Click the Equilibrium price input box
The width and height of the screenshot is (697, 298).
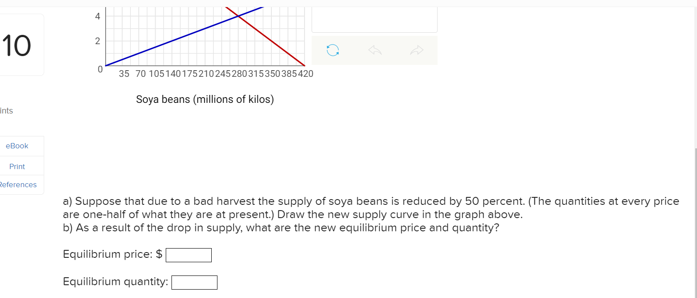tap(189, 255)
